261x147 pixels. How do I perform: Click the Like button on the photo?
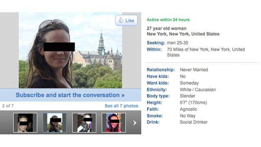point(126,20)
